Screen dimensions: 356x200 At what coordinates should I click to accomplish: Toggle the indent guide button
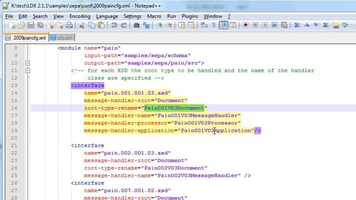224,25
